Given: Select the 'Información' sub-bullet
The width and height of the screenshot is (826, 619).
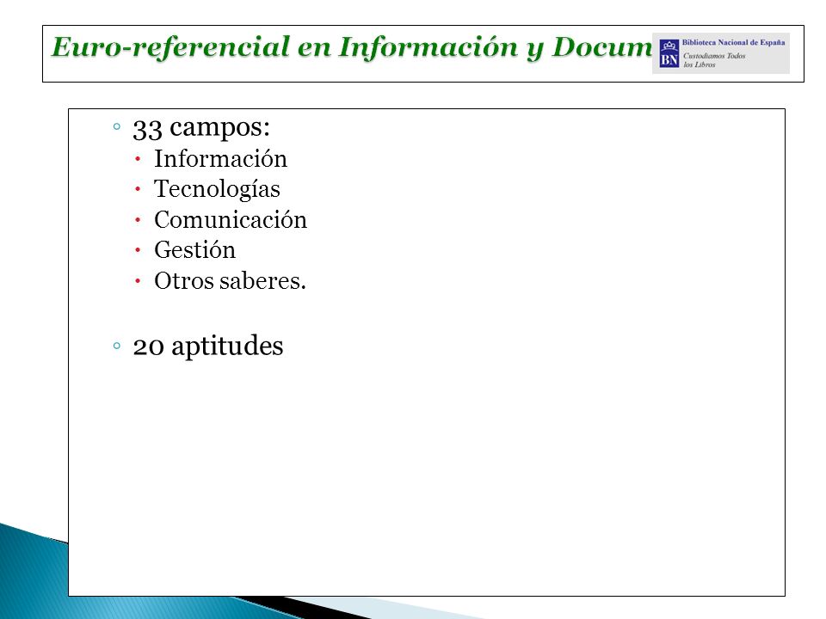Looking at the screenshot, I should click(x=220, y=158).
